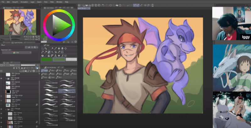Choose the Transparent watercolor brush
The height and width of the screenshot is (128, 251).
tap(49, 87)
